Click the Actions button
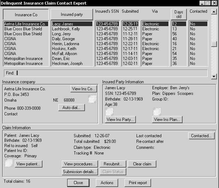The image size is (219, 188). pos(107,183)
